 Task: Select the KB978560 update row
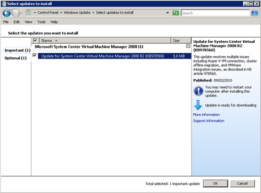(114, 56)
